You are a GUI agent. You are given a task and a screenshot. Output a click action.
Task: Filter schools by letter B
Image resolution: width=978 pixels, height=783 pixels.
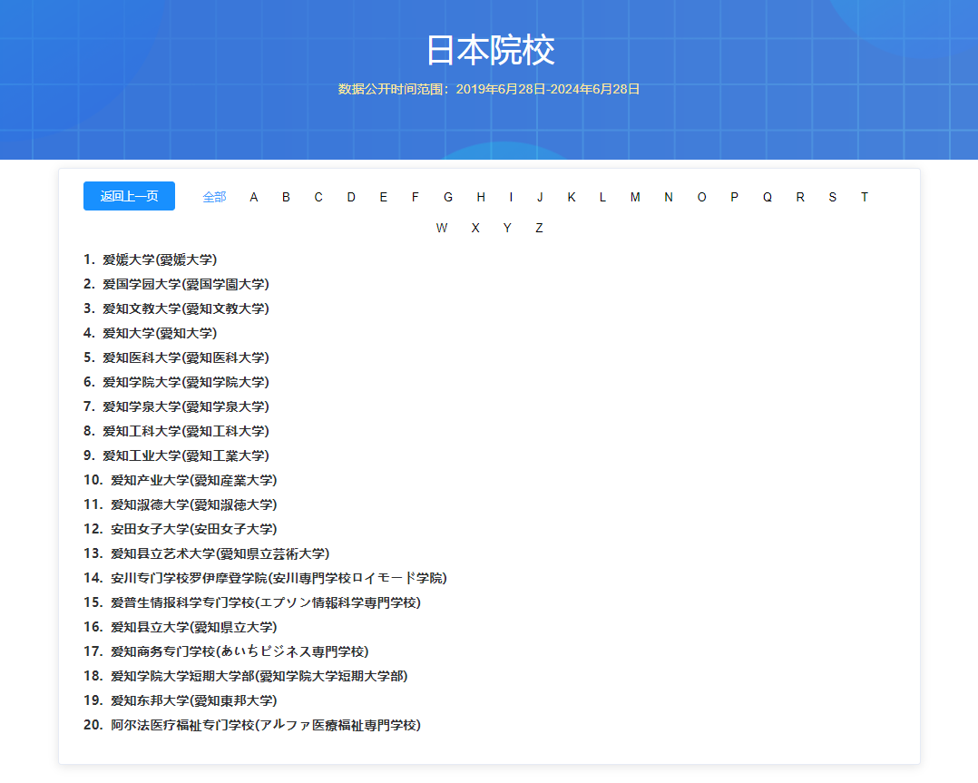click(287, 197)
